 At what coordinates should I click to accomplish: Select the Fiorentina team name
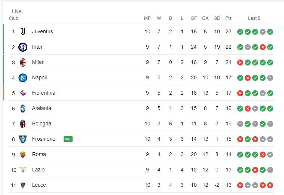43,93
